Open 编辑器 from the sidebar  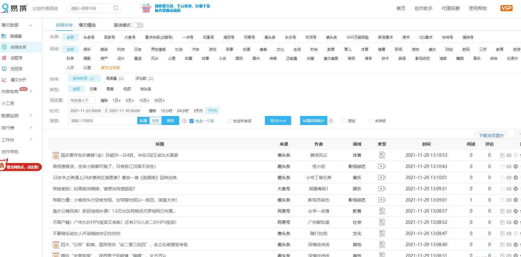point(16,36)
